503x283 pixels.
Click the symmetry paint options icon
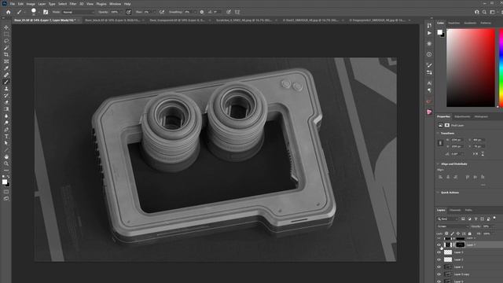[237, 13]
